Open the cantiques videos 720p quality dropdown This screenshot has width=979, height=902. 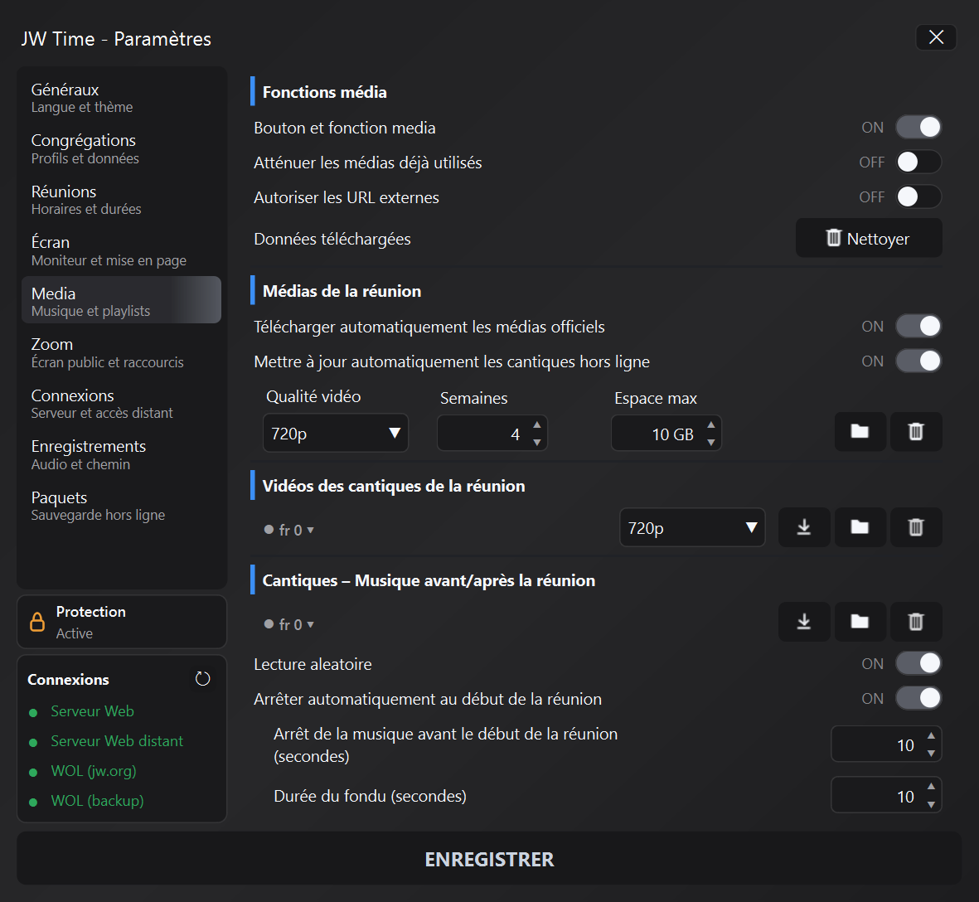pos(692,527)
